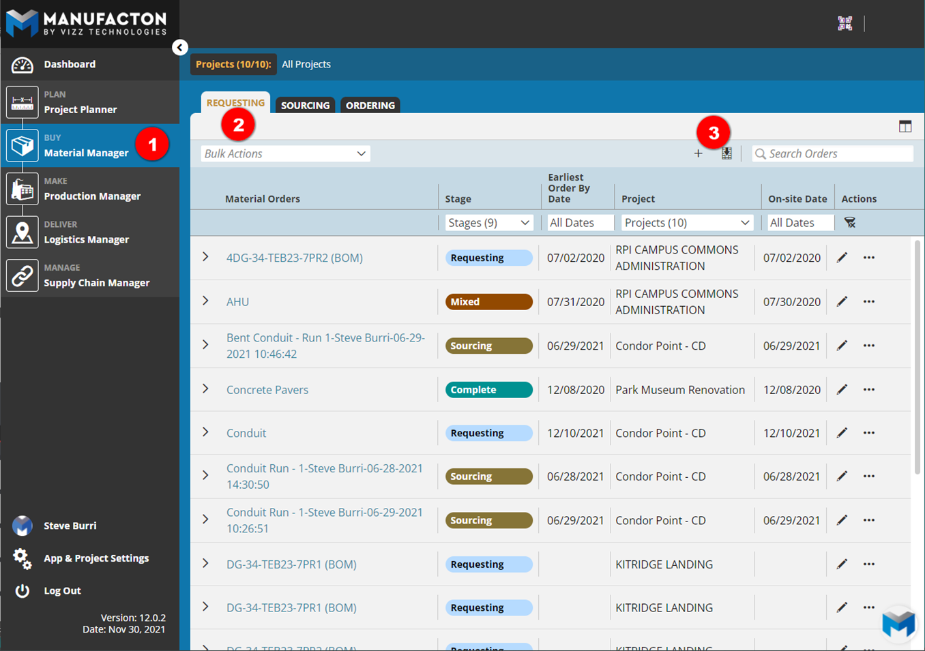
Task: Switch to the ORDERING tab
Action: click(x=370, y=106)
